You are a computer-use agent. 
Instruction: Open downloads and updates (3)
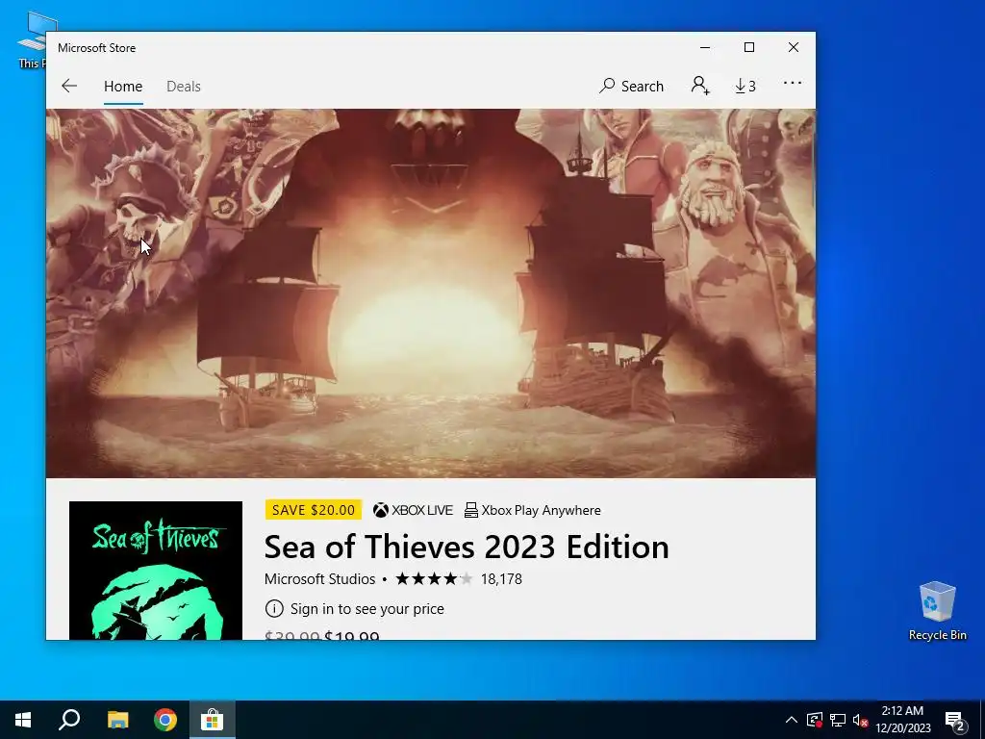[x=745, y=86]
